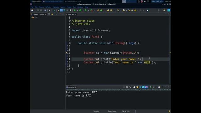Screen dimensions: 201x113
Task: Select the First.java editor tab
Action: coord(71,14)
